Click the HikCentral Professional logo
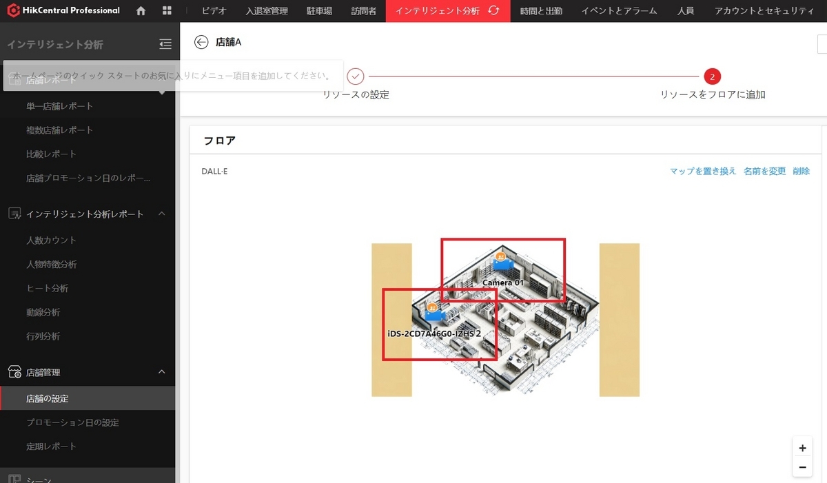Viewport: 827px width, 483px height. click(63, 10)
